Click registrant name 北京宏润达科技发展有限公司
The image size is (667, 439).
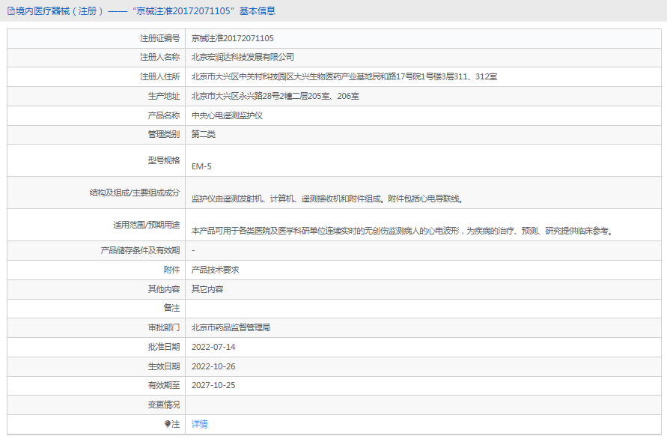pos(243,57)
